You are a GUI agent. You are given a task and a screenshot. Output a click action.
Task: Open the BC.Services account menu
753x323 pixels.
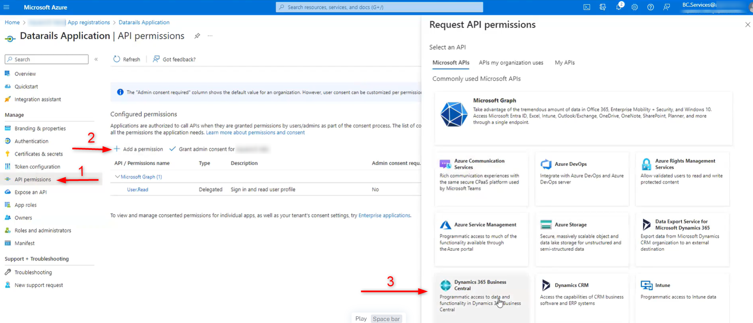click(x=715, y=7)
